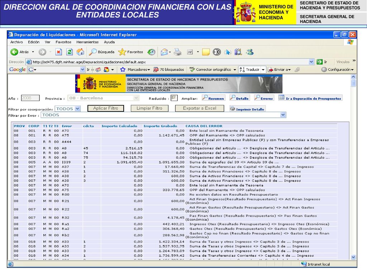
Task: Click the Resumen magnifier link
Action: pyautogui.click(x=214, y=98)
